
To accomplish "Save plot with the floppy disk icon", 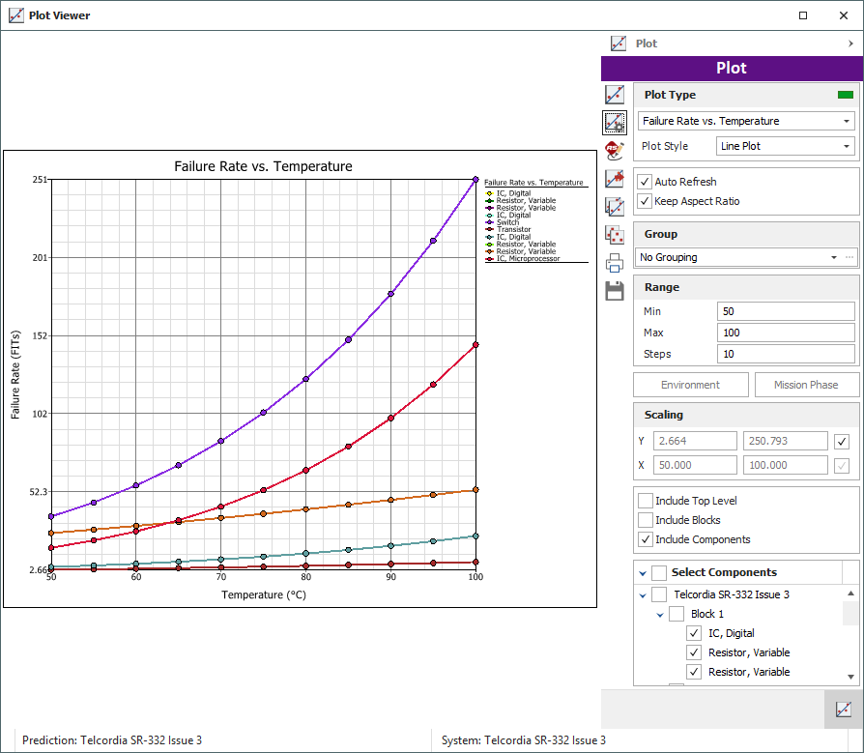I will (614, 290).
